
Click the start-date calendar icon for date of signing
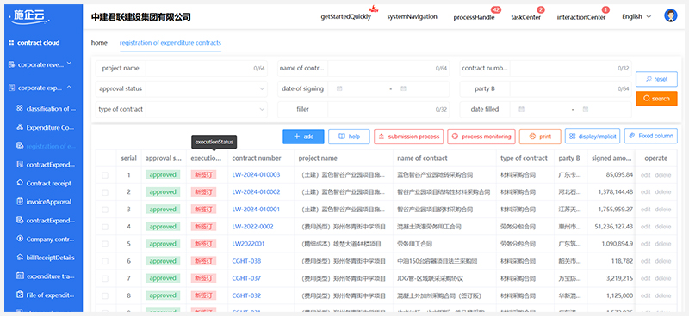pyautogui.click(x=339, y=88)
